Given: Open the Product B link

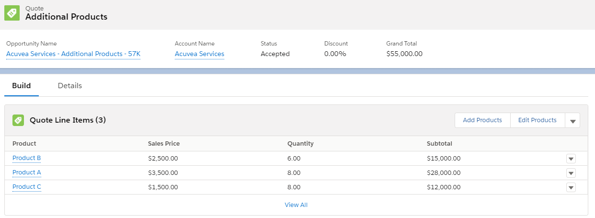Looking at the screenshot, I should coord(27,158).
